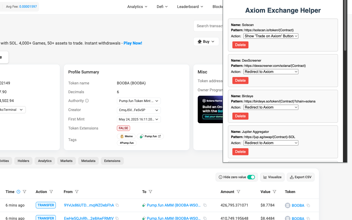Viewport: 352px width, 220px height.
Task: Expand the Authority dropdown
Action: pos(139,101)
